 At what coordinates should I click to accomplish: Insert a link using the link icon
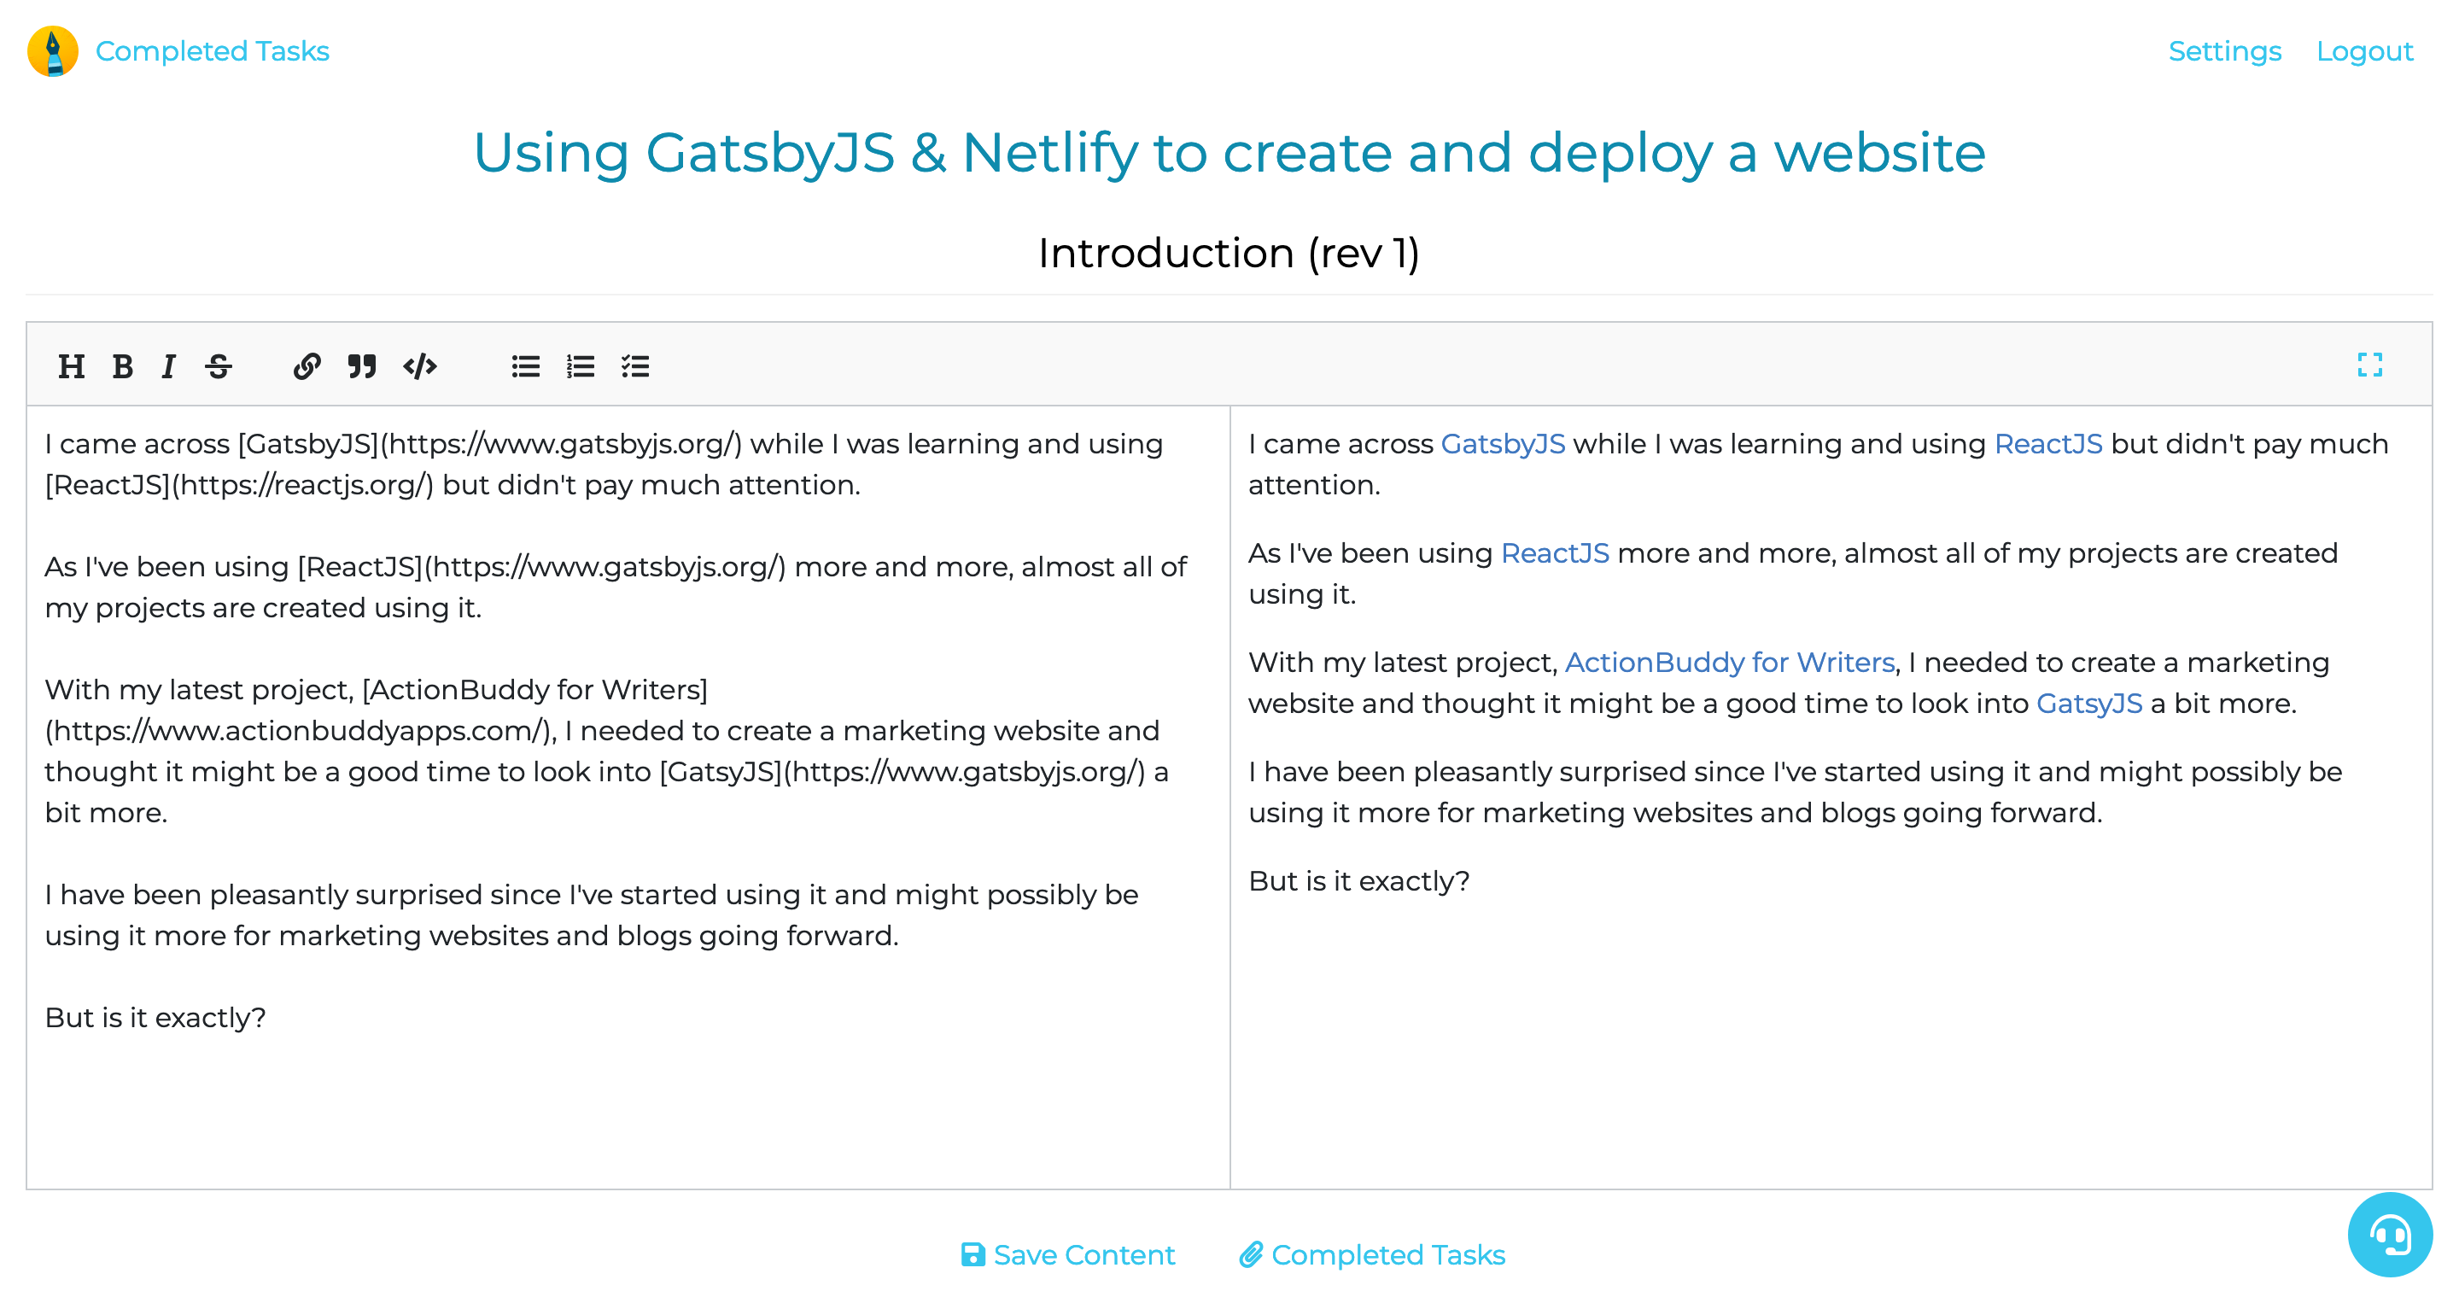pos(307,366)
